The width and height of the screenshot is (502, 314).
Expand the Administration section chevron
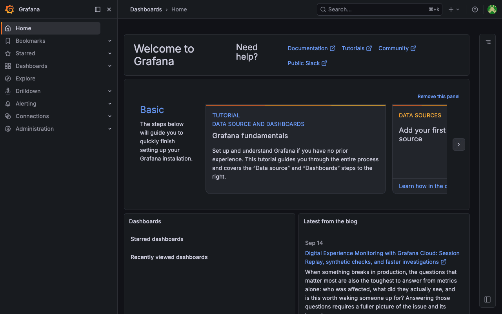110,129
